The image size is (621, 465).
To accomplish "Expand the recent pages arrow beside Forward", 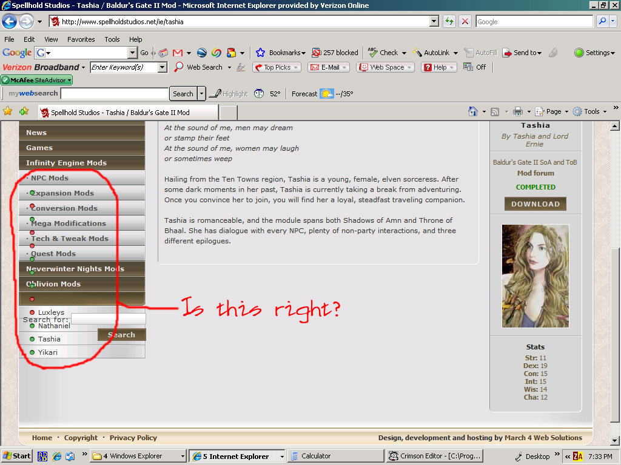I will [x=39, y=22].
